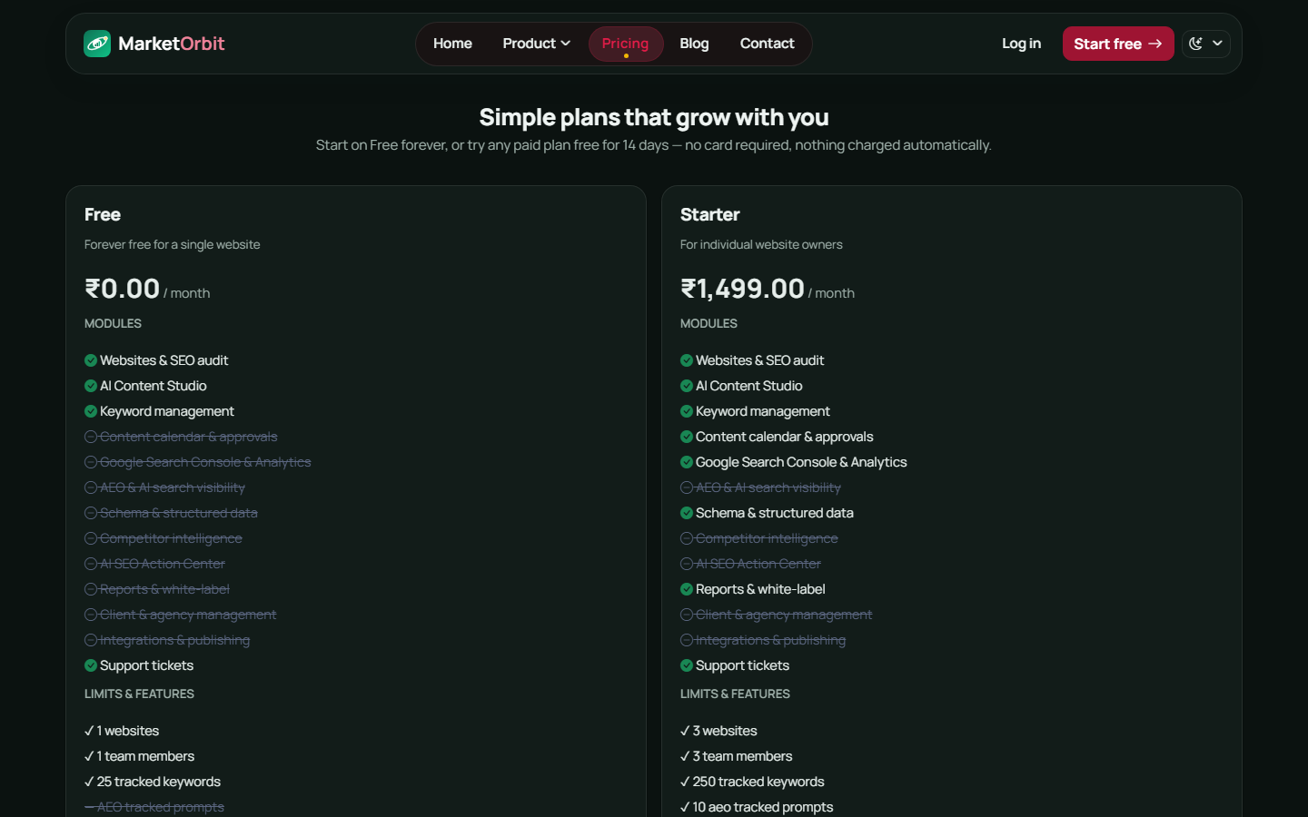Click '1 websites' in Free plan
Image resolution: width=1308 pixels, height=817 pixels.
pyautogui.click(x=128, y=731)
